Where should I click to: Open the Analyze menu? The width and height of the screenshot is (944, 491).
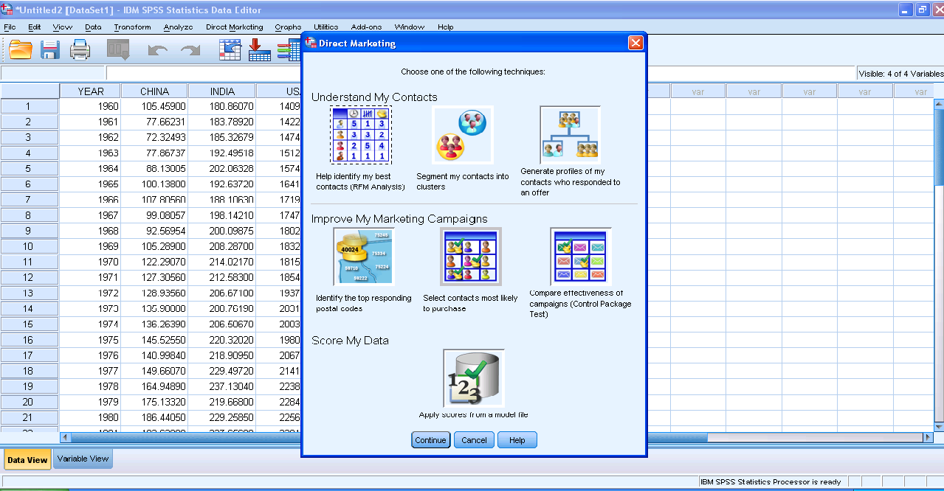pos(178,27)
